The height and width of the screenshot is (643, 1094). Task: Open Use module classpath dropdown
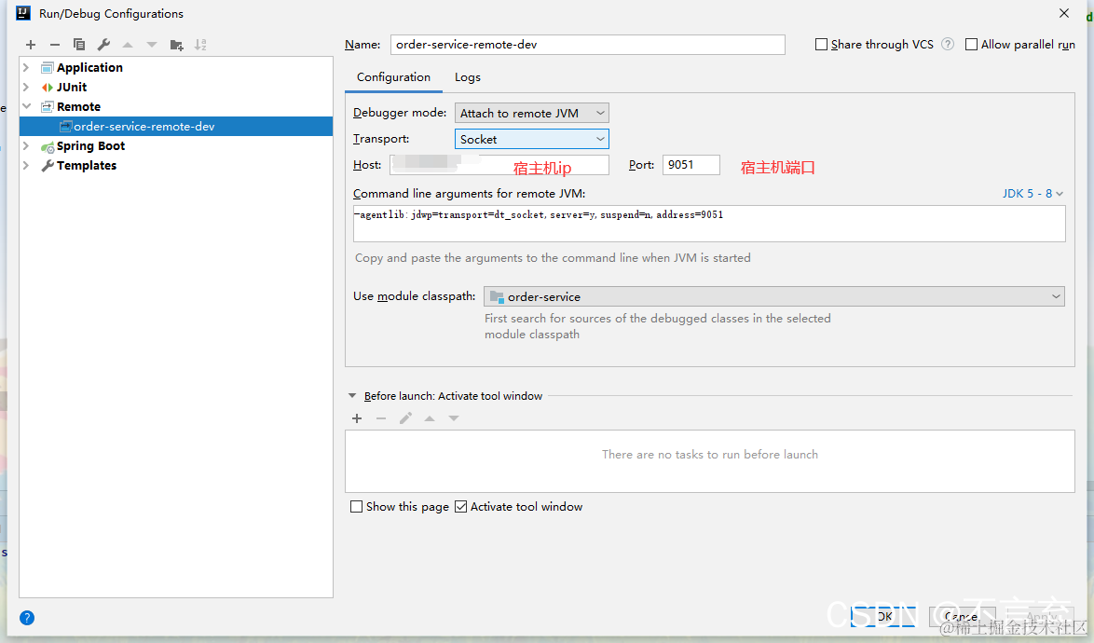click(x=774, y=296)
